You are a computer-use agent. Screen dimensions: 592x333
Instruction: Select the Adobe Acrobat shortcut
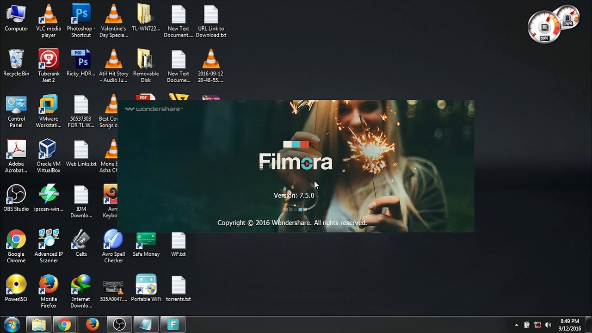(x=16, y=156)
